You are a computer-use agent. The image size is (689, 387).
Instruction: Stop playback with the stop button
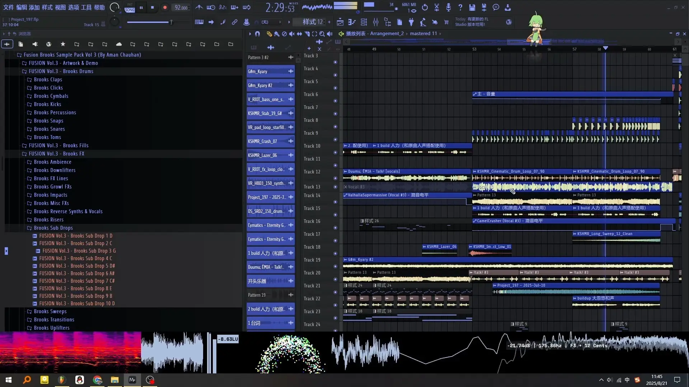tap(153, 8)
